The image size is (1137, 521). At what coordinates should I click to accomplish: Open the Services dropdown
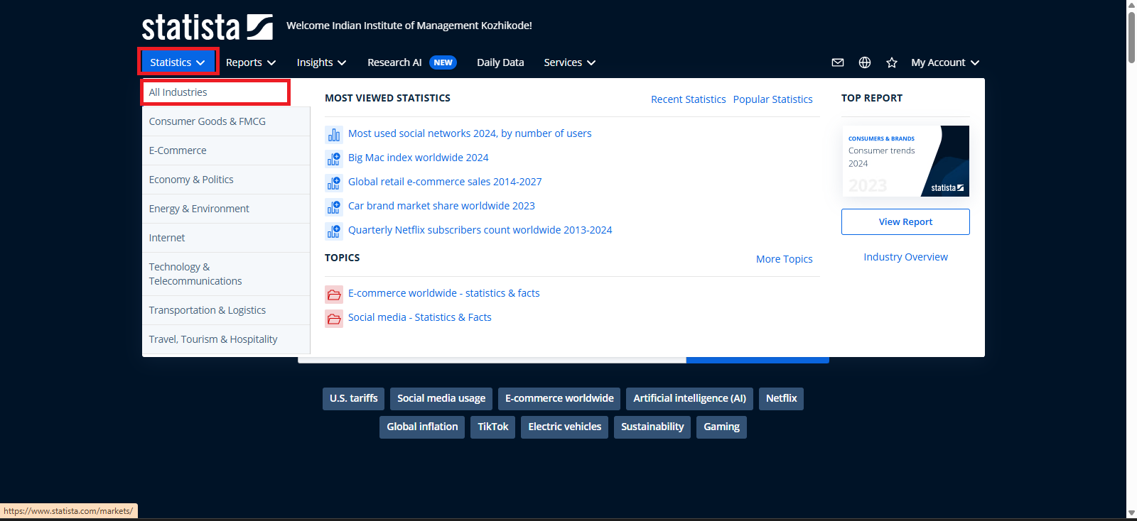pyautogui.click(x=569, y=62)
